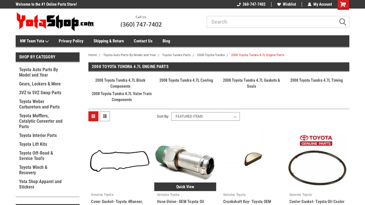Open the Shipping & Return page
Image resolution: width=365 pixels, height=205 pixels.
[x=109, y=41]
